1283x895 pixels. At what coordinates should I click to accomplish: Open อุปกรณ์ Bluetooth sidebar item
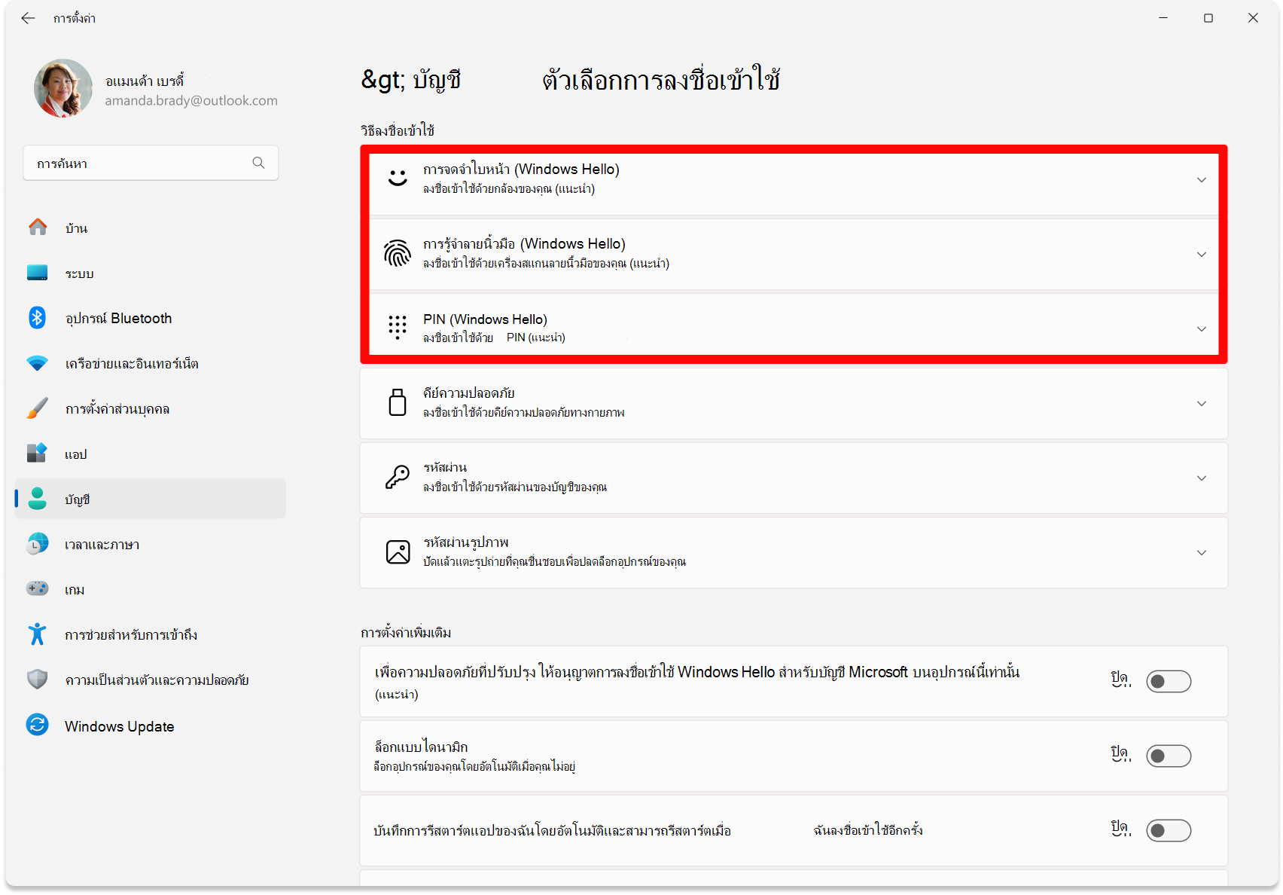tap(151, 318)
